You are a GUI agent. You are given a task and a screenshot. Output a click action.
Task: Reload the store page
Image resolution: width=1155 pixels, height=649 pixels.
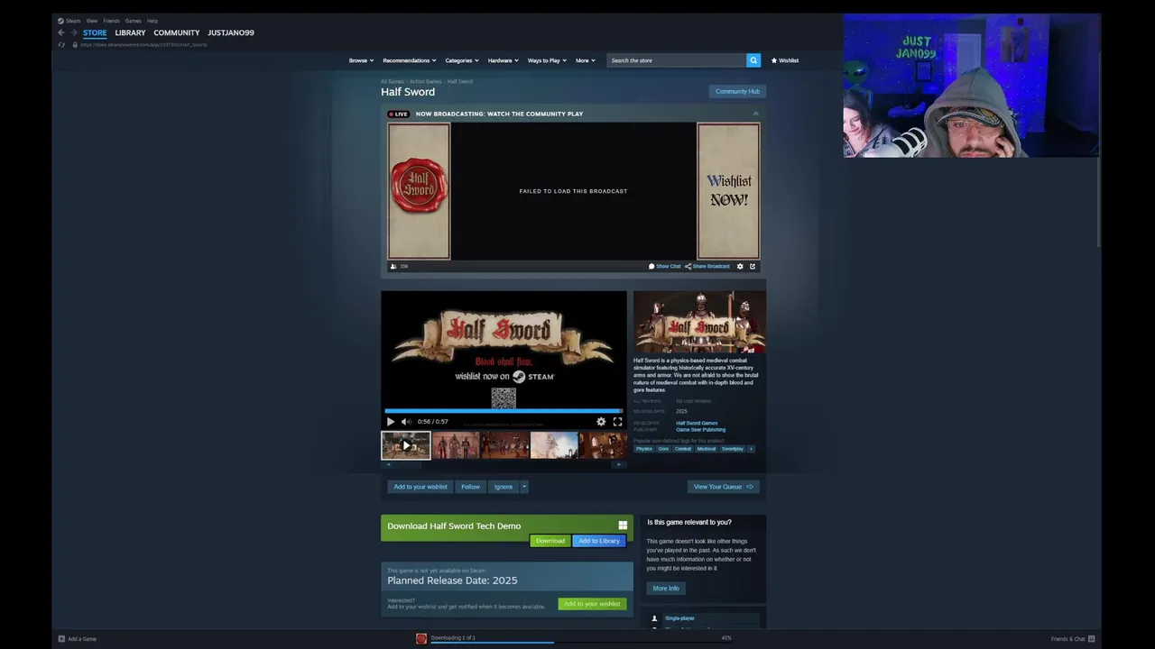click(61, 44)
